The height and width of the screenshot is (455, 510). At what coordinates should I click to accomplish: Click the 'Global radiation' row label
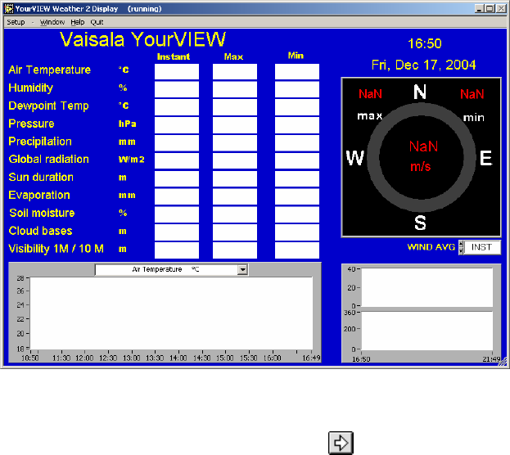[48, 160]
